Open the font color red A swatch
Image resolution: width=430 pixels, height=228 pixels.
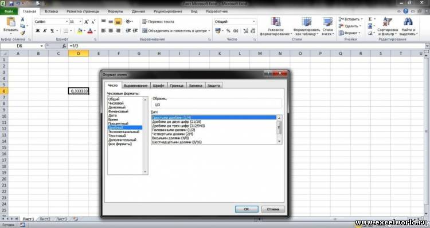pos(90,31)
